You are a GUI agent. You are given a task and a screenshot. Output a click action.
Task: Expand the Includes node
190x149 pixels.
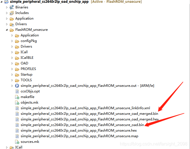7,13
